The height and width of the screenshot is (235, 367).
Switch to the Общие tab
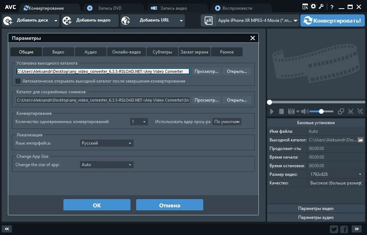(26, 52)
